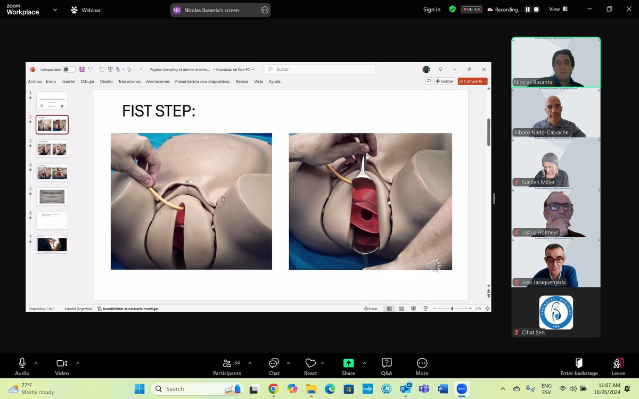The width and height of the screenshot is (639, 399).
Task: Click the green Share screen icon
Action: click(348, 363)
